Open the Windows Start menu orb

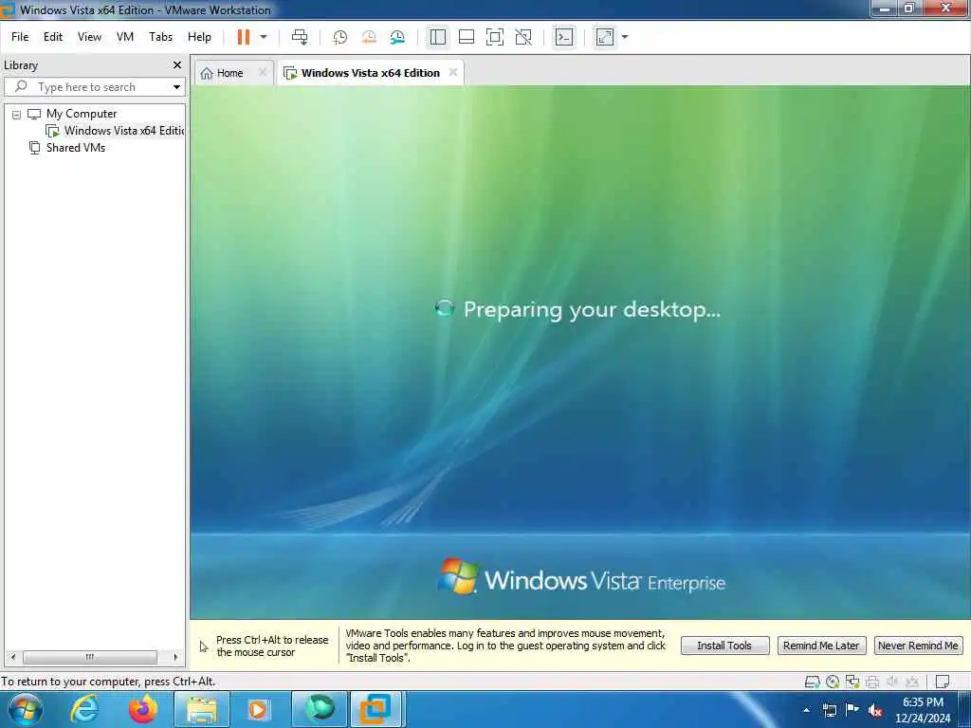26,710
